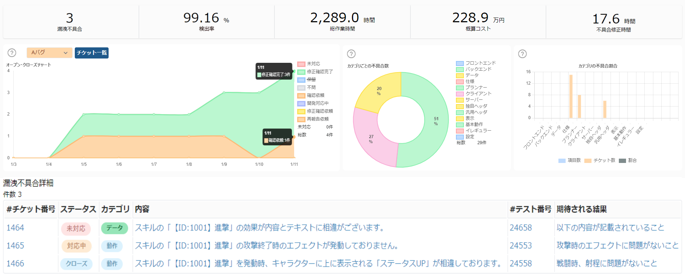685x276 pixels.
Task: Toggle 仕様 in donut chart legend
Action: [x=465, y=81]
